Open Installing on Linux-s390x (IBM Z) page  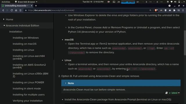point(30,75)
